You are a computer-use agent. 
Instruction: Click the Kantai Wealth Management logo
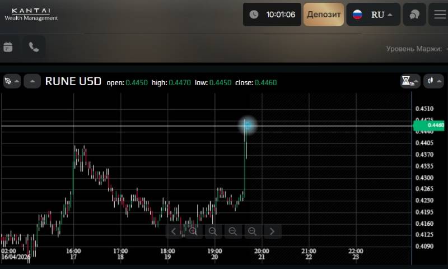pos(31,14)
